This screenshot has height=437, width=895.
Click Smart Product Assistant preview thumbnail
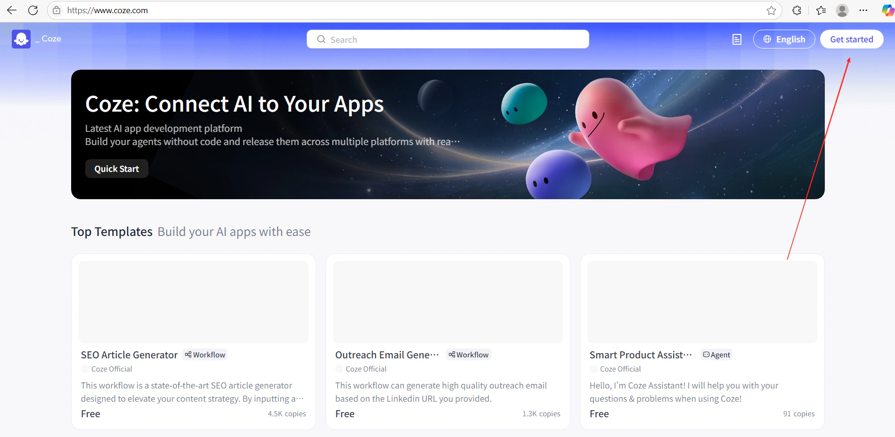(x=702, y=302)
